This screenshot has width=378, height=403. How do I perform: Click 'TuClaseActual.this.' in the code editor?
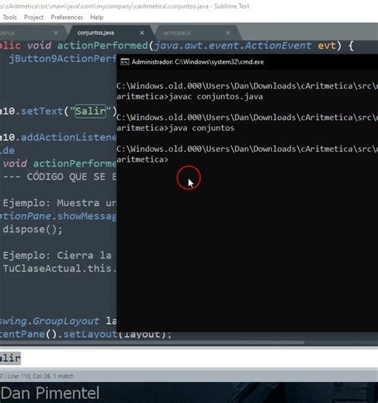tap(60, 269)
